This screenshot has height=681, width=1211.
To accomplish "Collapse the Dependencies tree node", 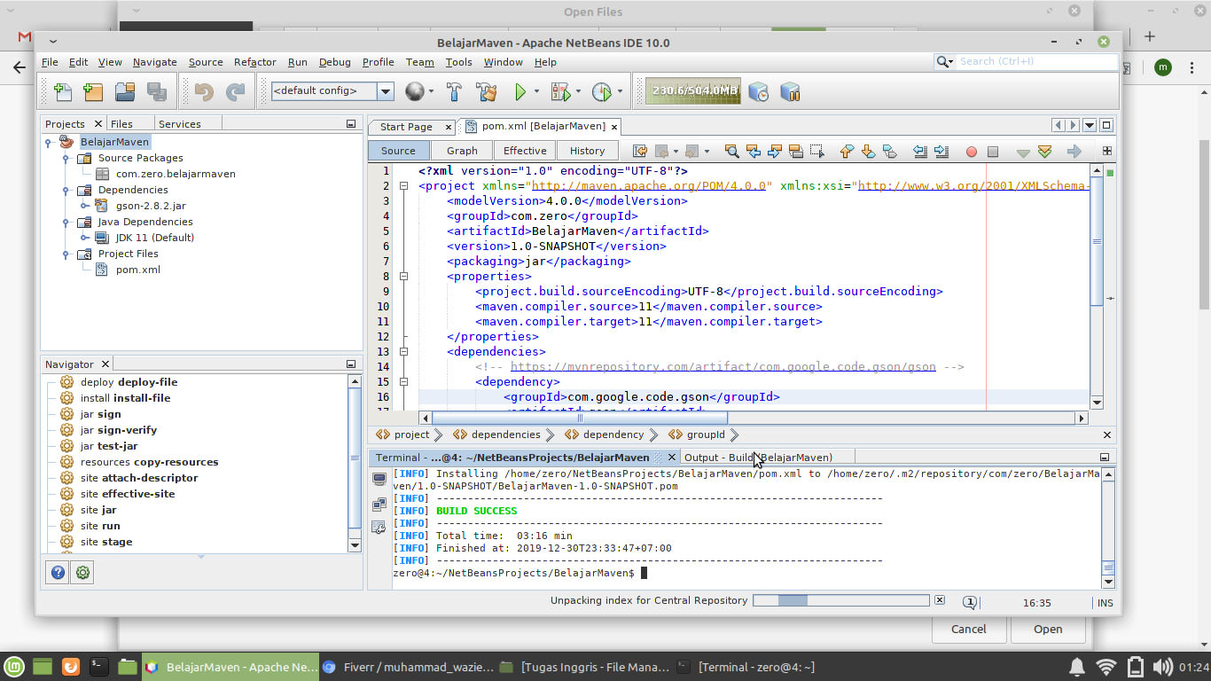I will coord(66,190).
